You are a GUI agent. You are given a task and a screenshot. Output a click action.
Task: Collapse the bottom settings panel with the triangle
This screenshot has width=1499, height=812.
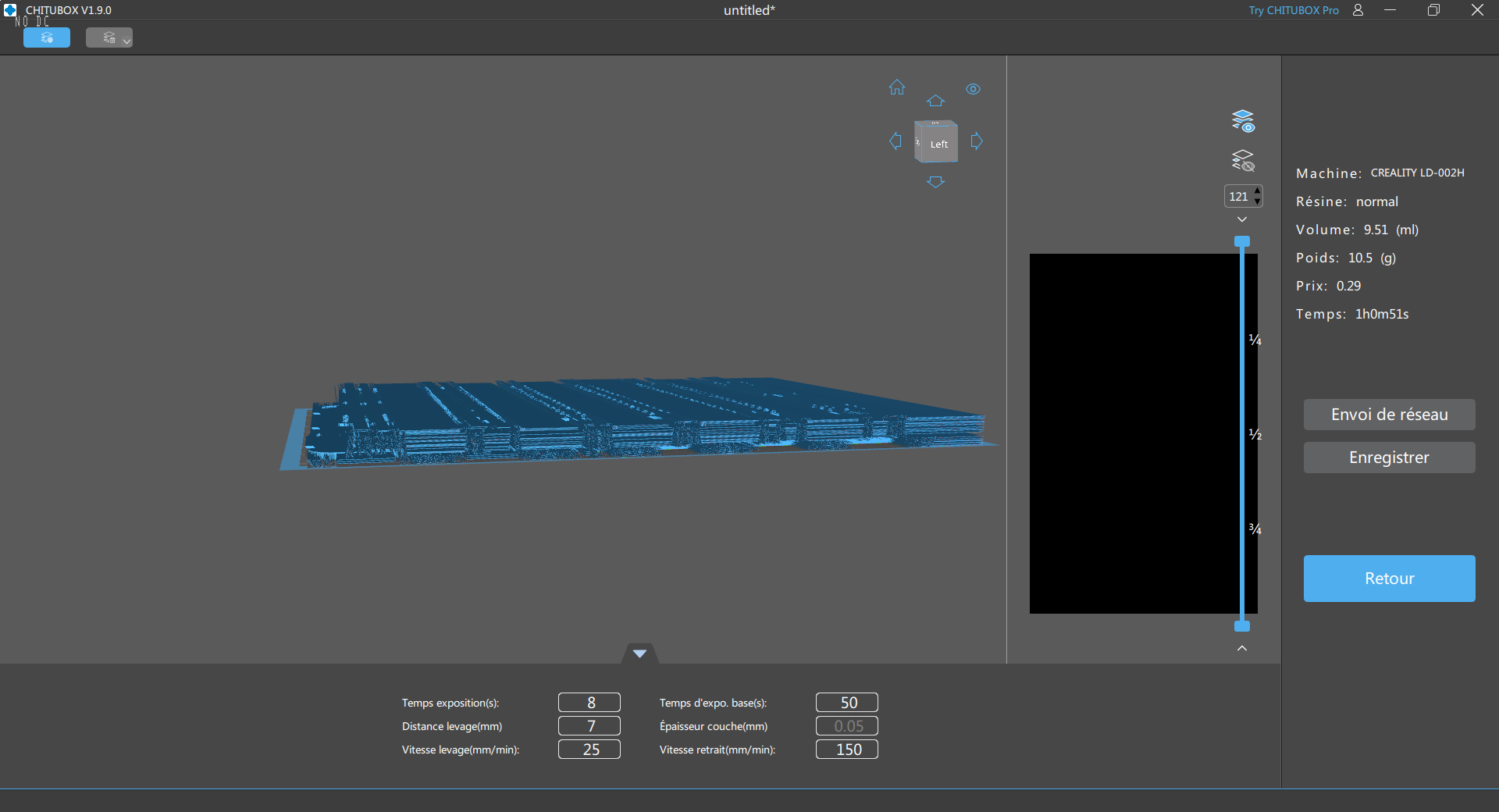pyautogui.click(x=640, y=654)
